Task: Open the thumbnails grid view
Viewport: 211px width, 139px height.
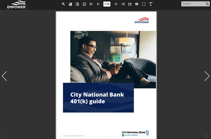Action: 70,4
